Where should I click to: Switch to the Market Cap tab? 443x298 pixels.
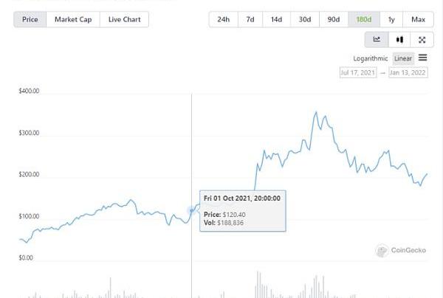coord(73,19)
